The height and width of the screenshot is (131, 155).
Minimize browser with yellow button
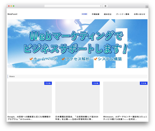(x=11, y=6)
